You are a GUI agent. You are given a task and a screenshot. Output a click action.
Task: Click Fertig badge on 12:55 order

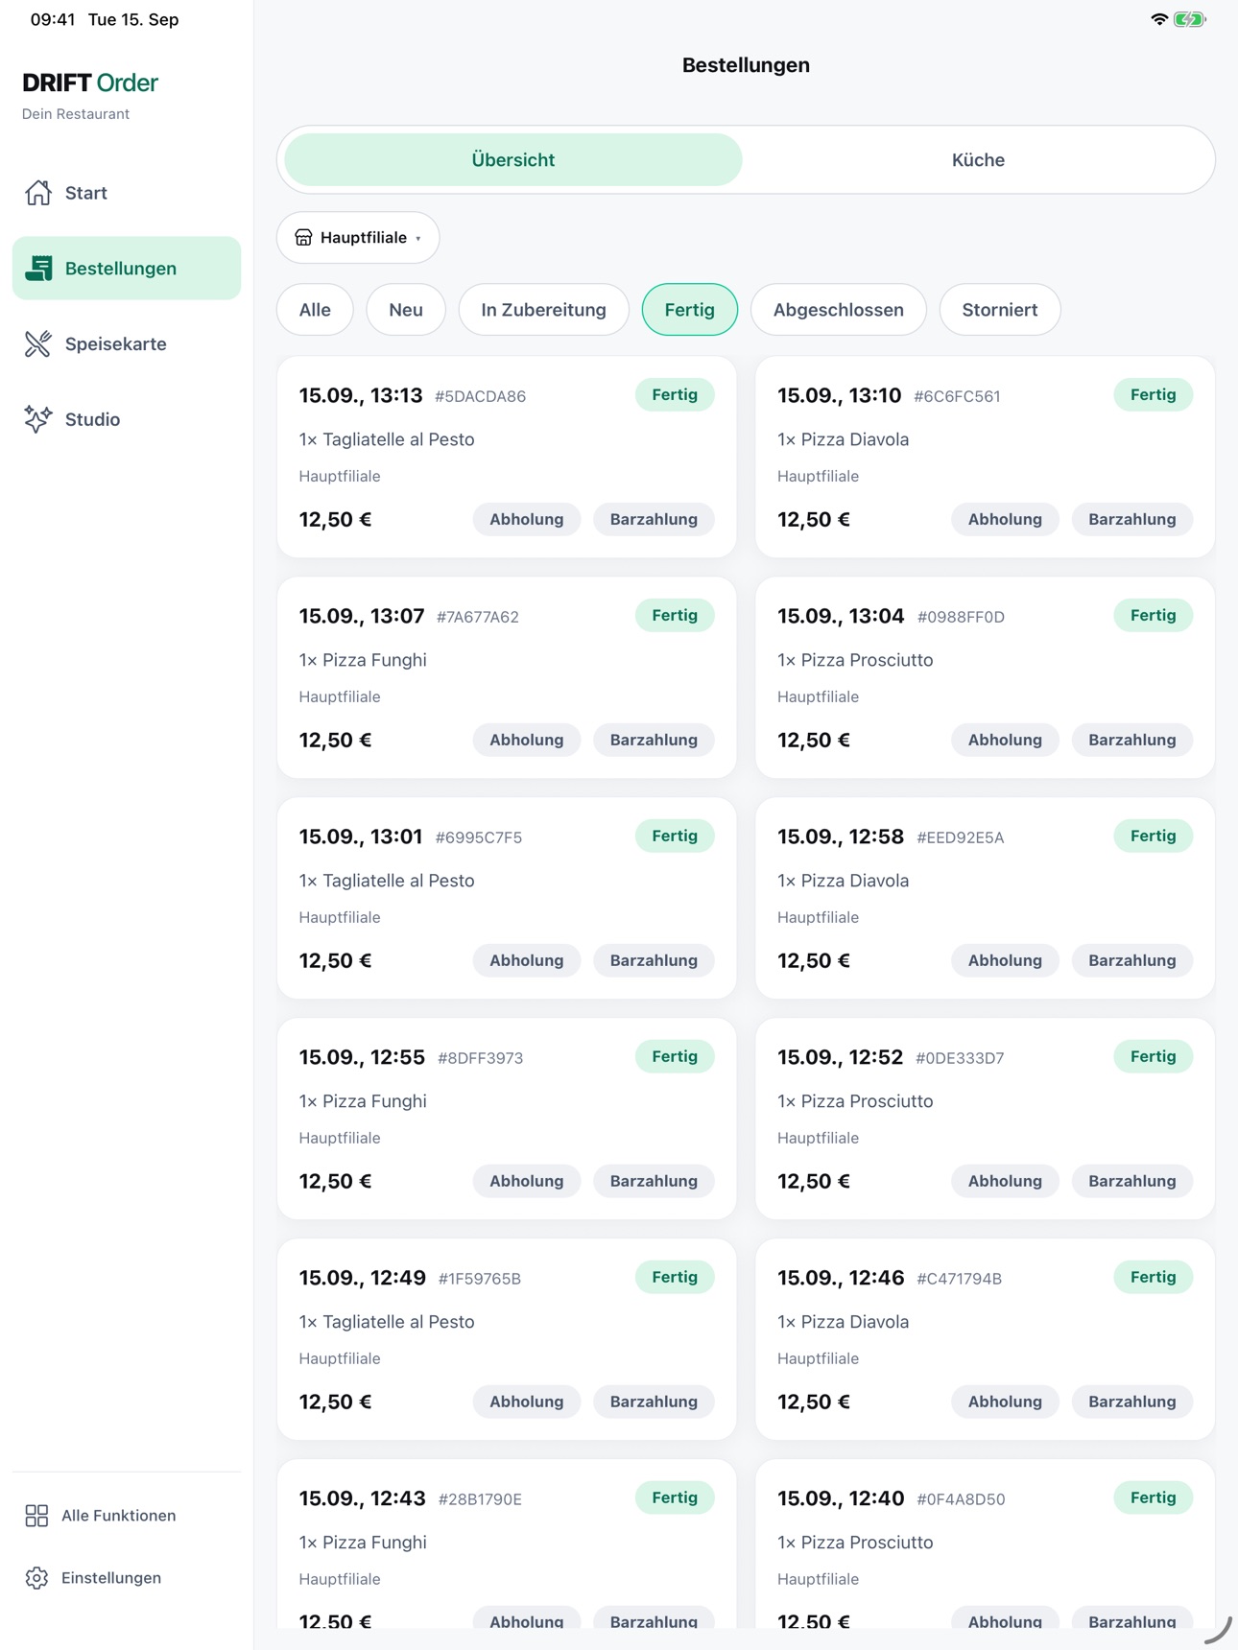(675, 1057)
